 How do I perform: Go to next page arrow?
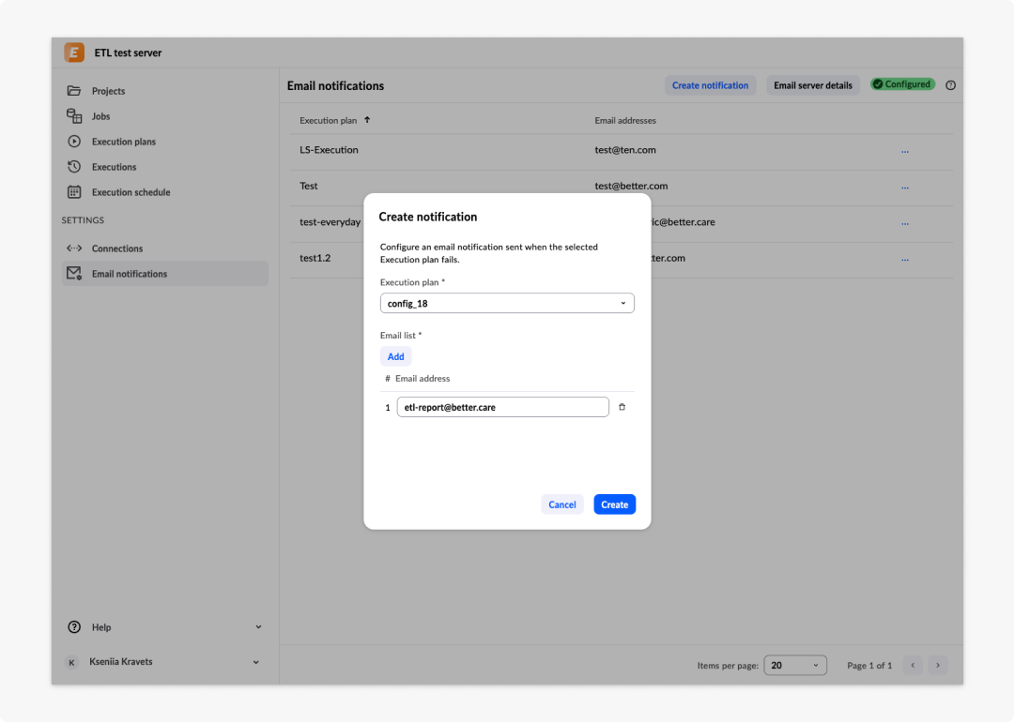tap(938, 665)
